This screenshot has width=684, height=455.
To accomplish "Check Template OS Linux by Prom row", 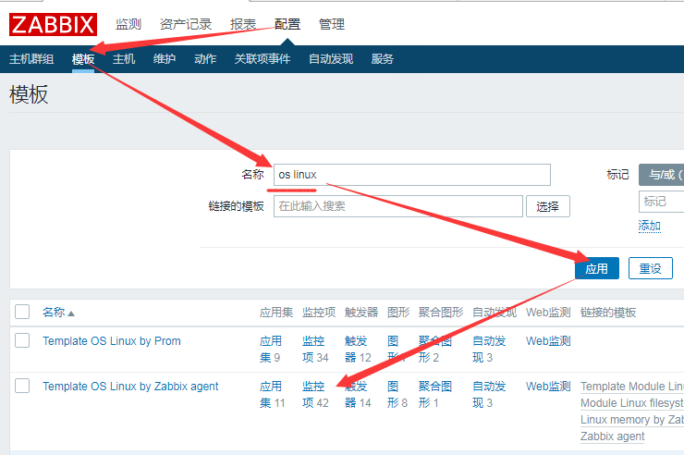I will (x=22, y=340).
